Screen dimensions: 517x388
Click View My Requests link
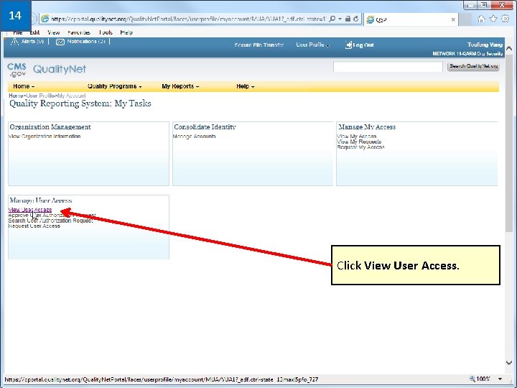point(359,142)
